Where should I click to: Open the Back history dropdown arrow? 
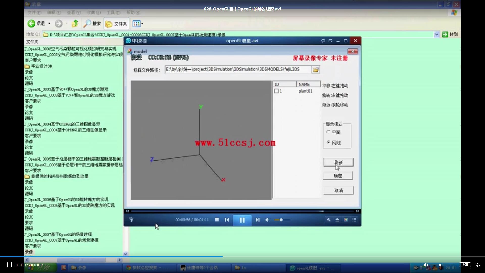[x=49, y=24]
